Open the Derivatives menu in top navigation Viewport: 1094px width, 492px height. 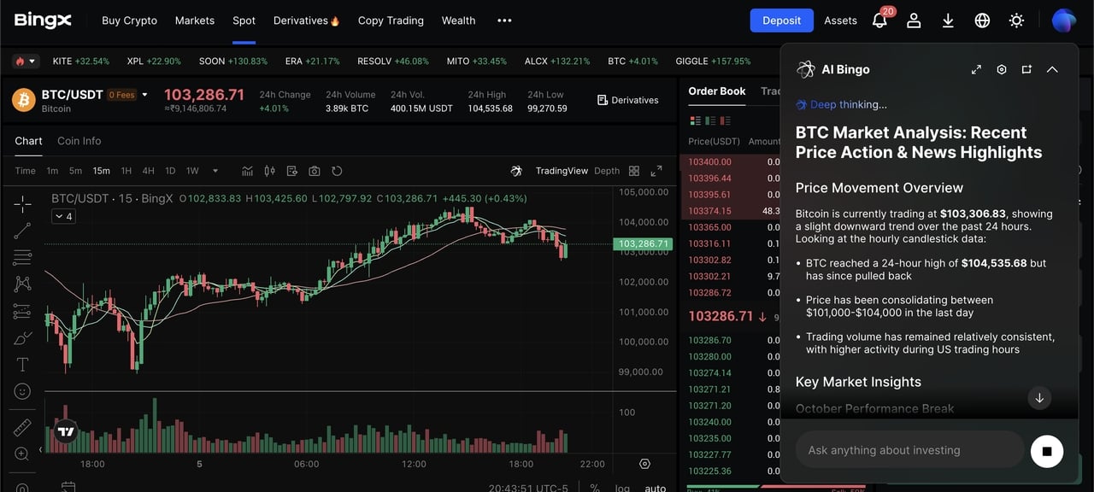click(x=306, y=20)
